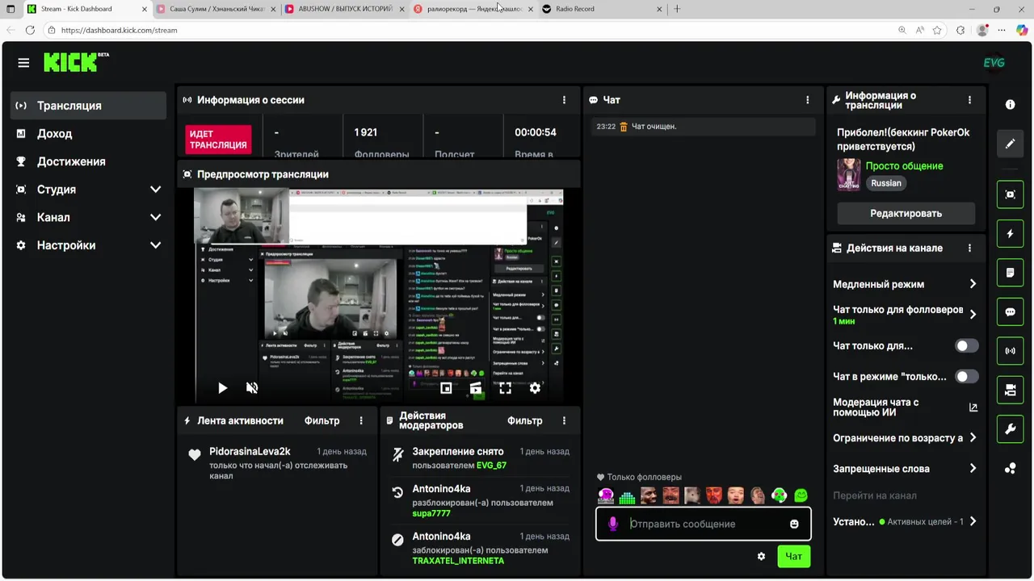Click the green Чат send button
This screenshot has width=1034, height=581.
tap(793, 556)
